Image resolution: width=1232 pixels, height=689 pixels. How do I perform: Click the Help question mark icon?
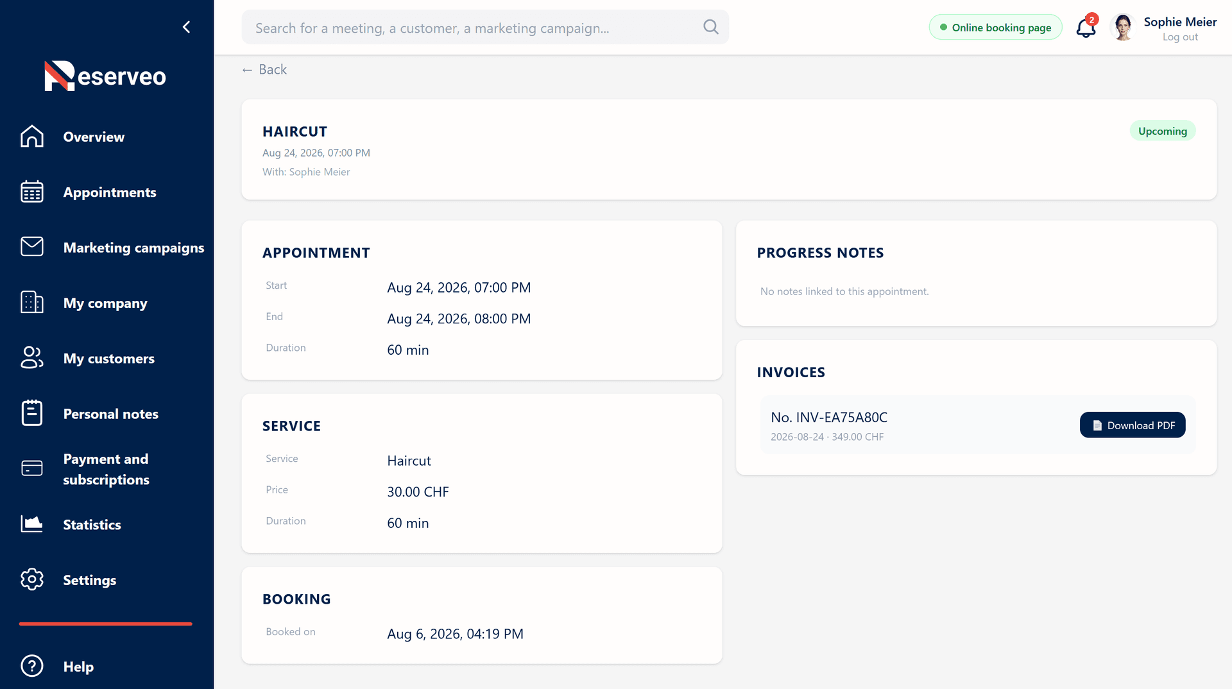(32, 666)
